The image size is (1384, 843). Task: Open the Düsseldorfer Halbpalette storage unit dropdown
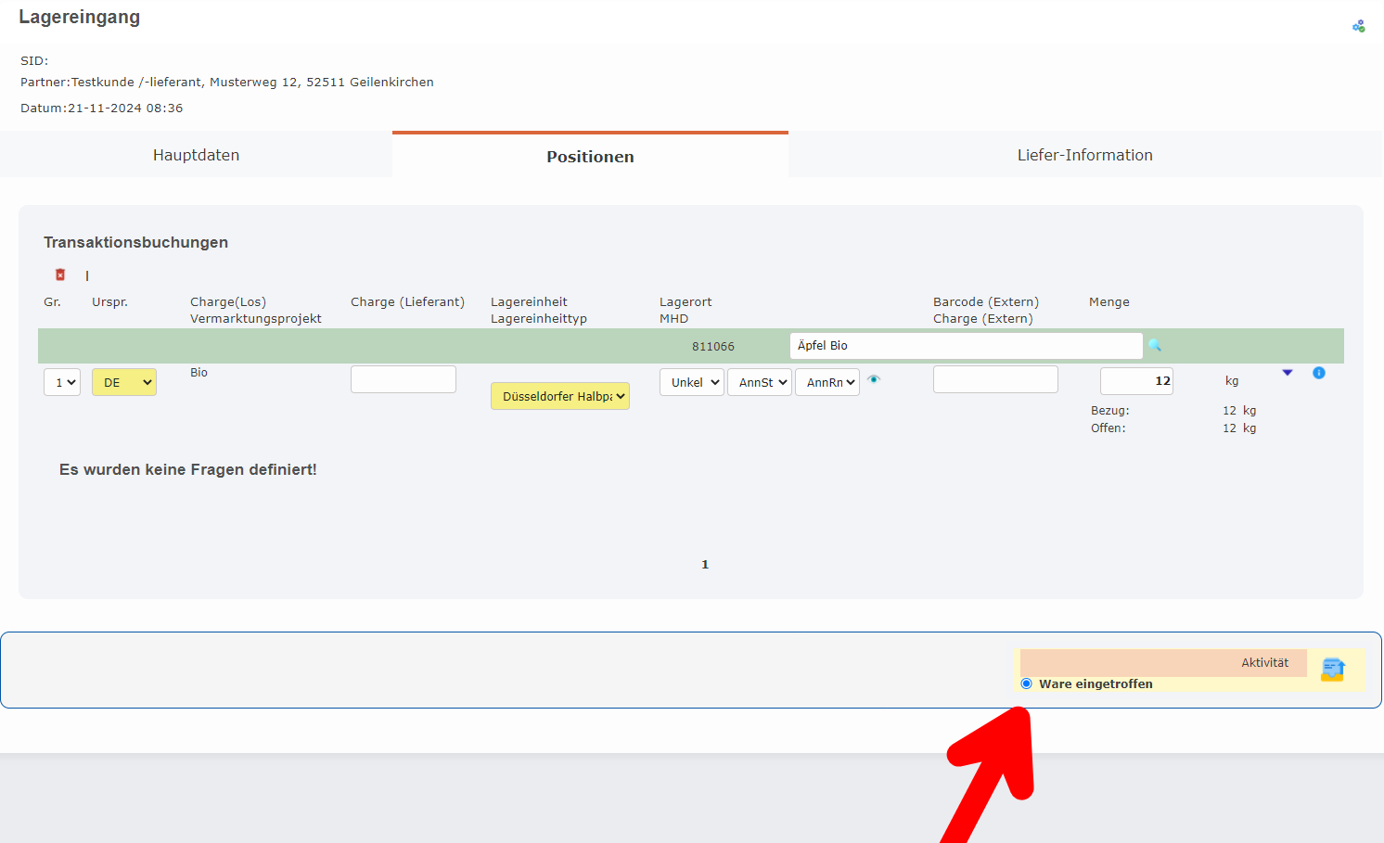(x=560, y=396)
